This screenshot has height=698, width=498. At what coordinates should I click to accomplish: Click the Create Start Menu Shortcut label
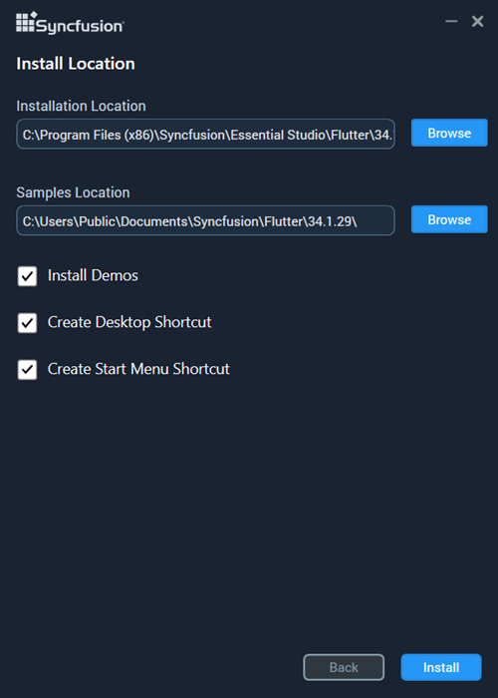(138, 369)
